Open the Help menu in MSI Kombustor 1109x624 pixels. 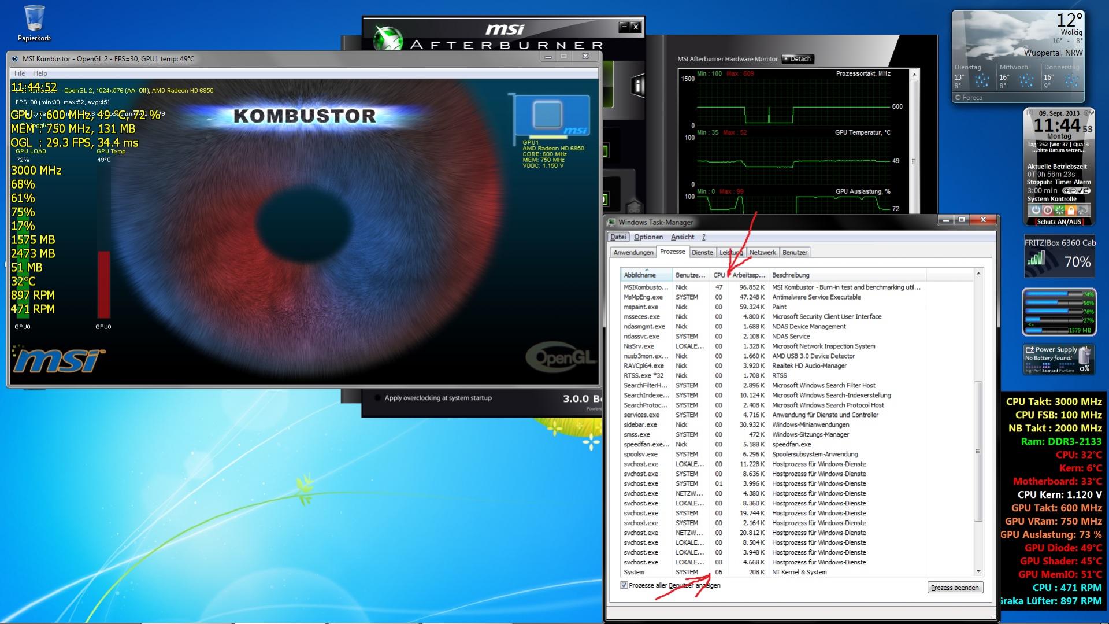pyautogui.click(x=40, y=73)
